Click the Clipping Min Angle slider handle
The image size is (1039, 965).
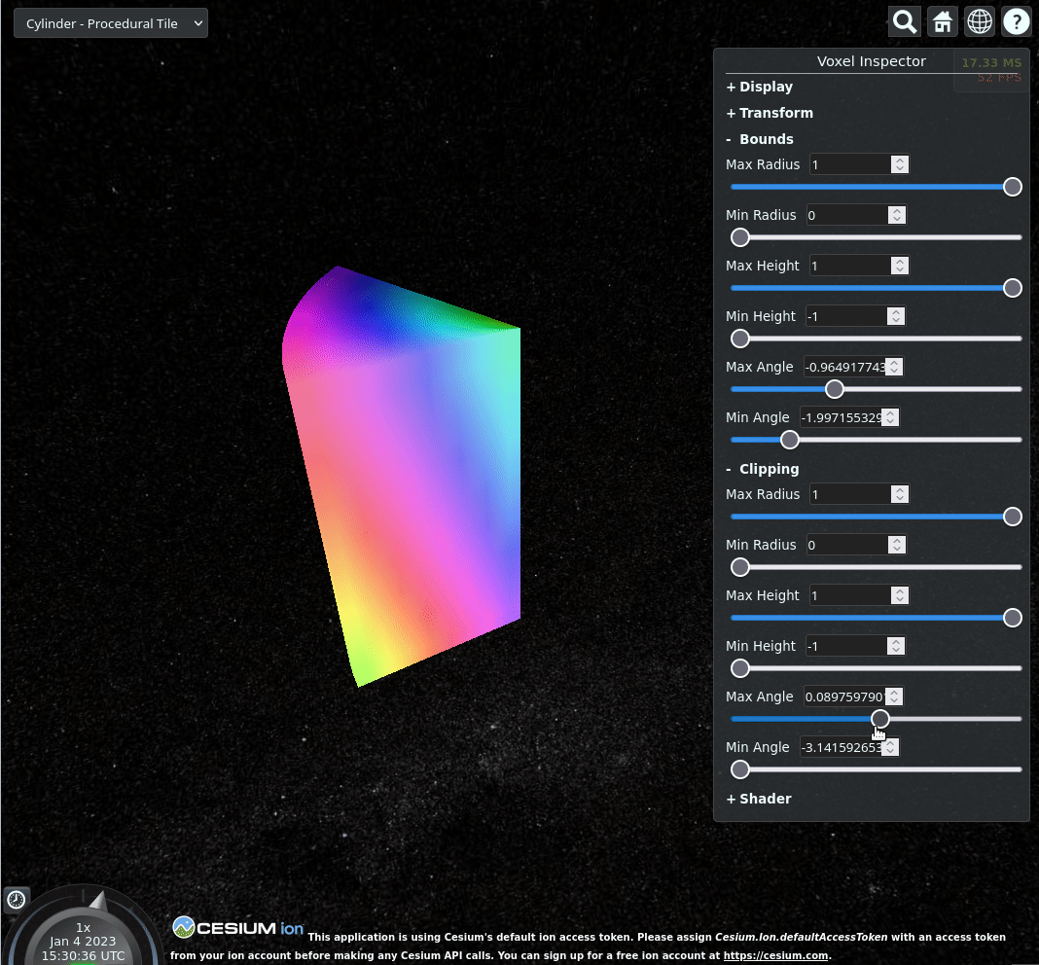(740, 769)
